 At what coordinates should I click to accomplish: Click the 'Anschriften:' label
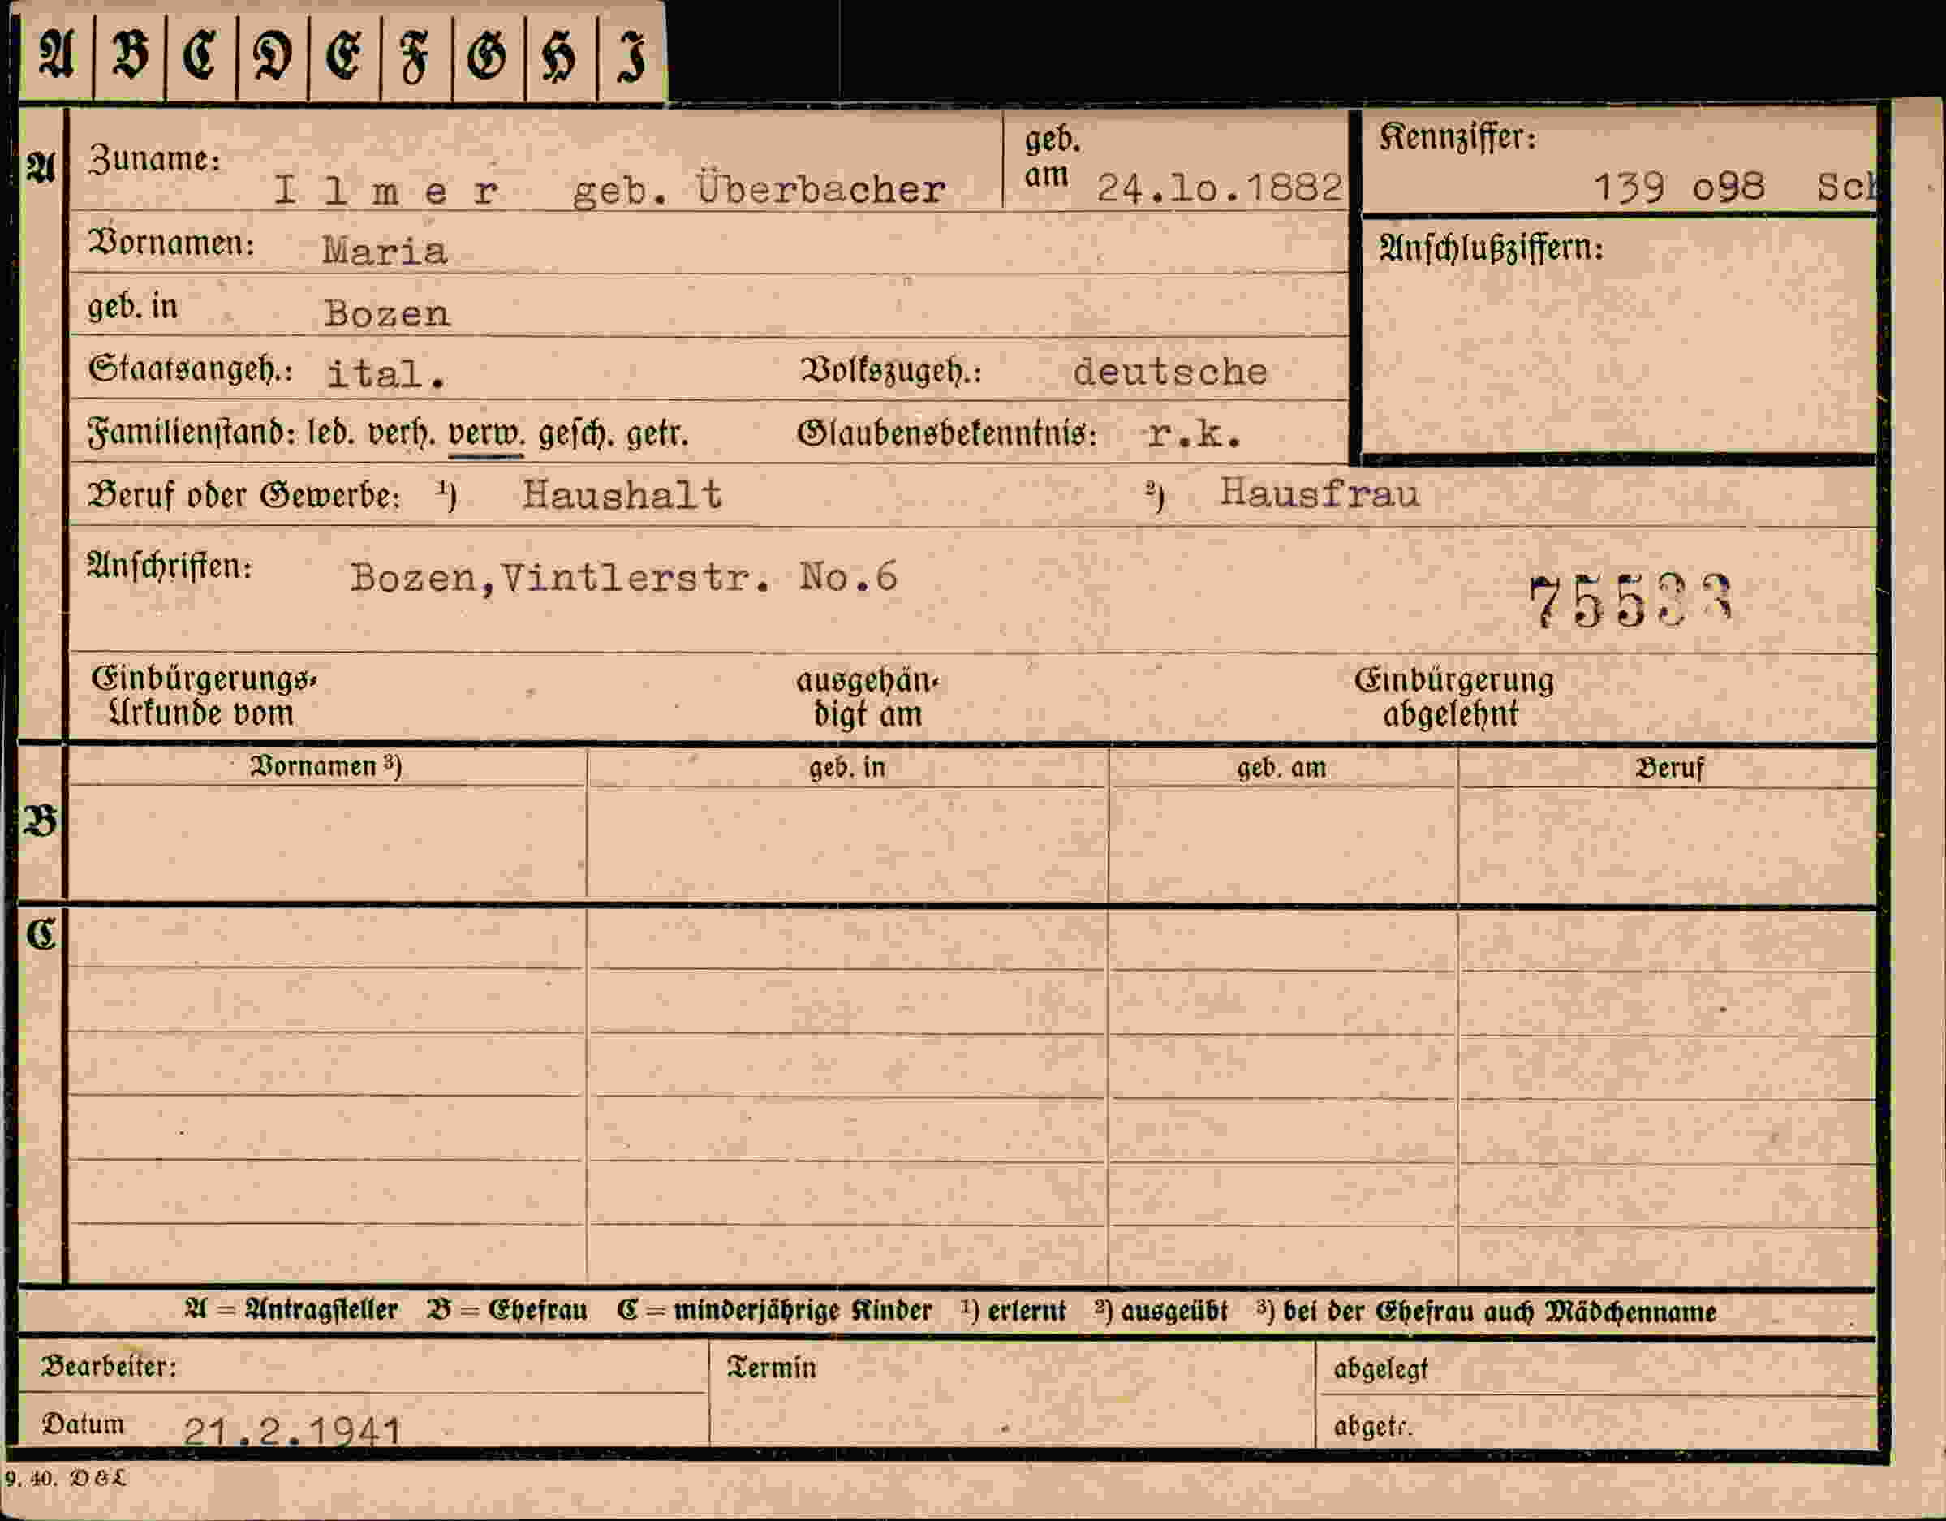(x=170, y=567)
